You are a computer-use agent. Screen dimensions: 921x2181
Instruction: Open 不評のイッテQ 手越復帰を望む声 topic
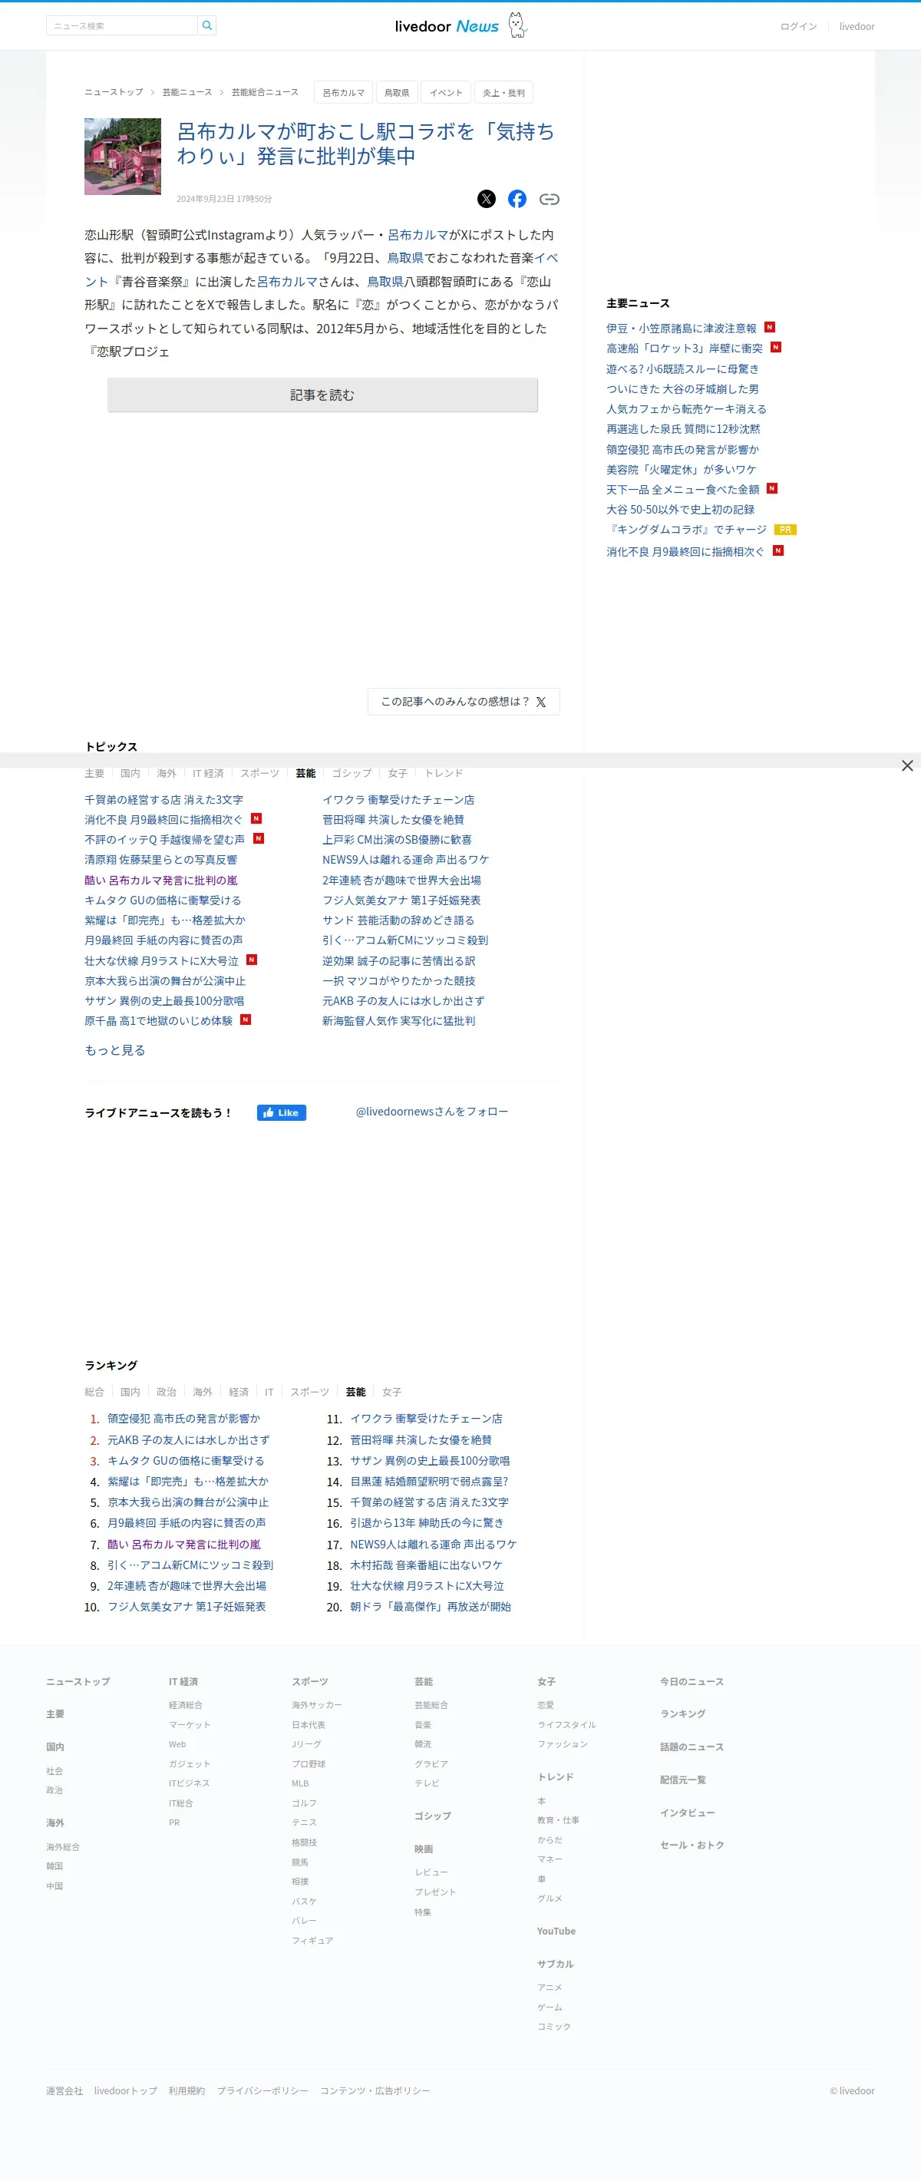tap(164, 839)
